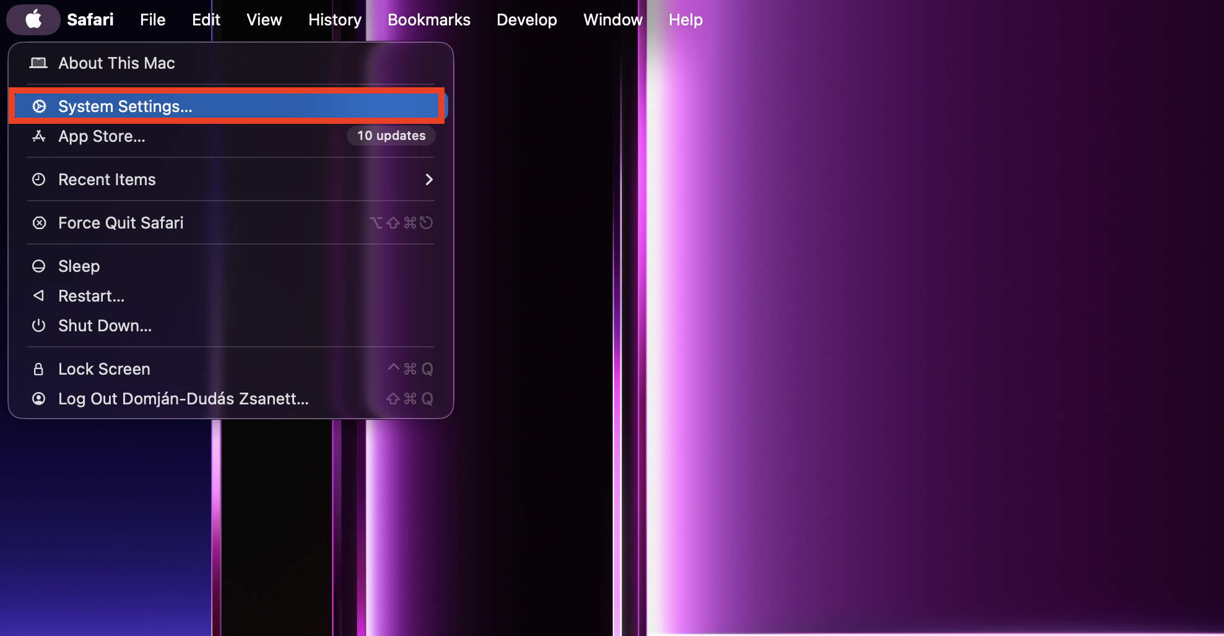The height and width of the screenshot is (636, 1224).
Task: Click the clock icon beside Recent Items
Action: click(39, 180)
